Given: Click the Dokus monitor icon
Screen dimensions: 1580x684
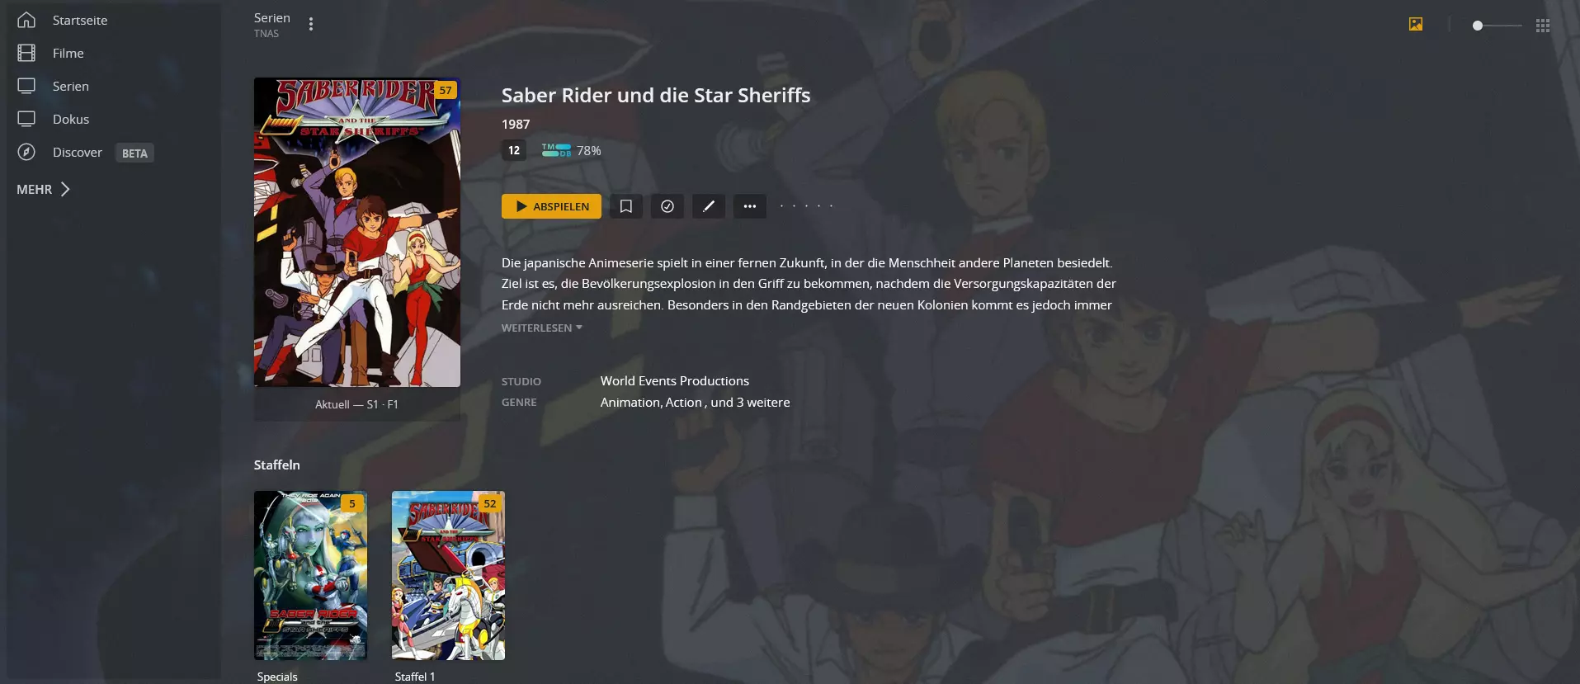Looking at the screenshot, I should (x=26, y=119).
